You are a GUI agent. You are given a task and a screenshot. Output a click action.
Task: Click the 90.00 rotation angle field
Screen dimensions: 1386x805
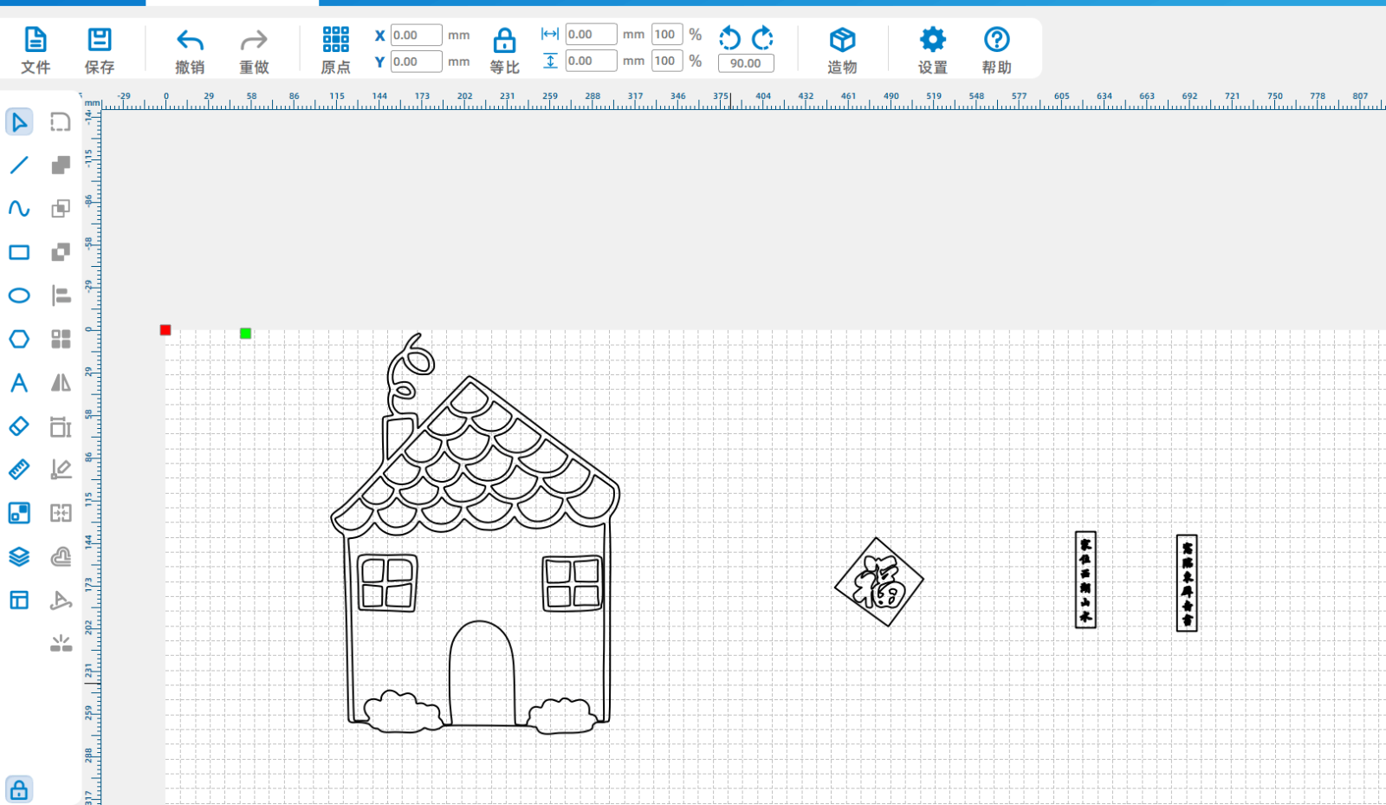746,63
